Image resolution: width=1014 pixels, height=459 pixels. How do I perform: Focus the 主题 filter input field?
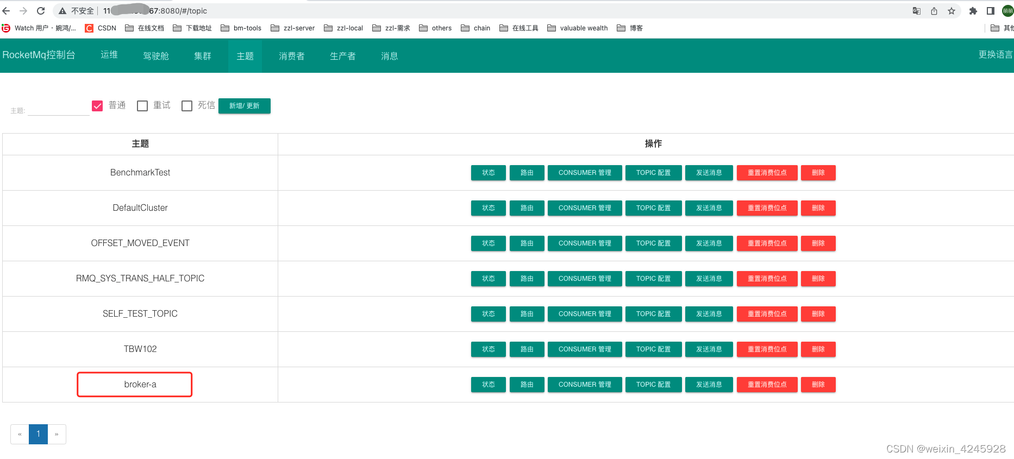pos(59,109)
